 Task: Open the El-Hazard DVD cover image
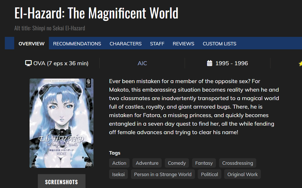(61, 123)
